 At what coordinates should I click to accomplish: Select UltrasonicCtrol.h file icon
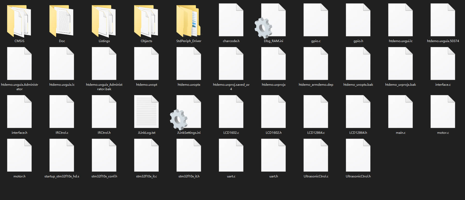[358, 155]
